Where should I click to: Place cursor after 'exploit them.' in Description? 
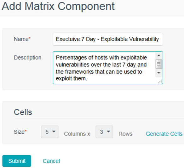point(87,78)
